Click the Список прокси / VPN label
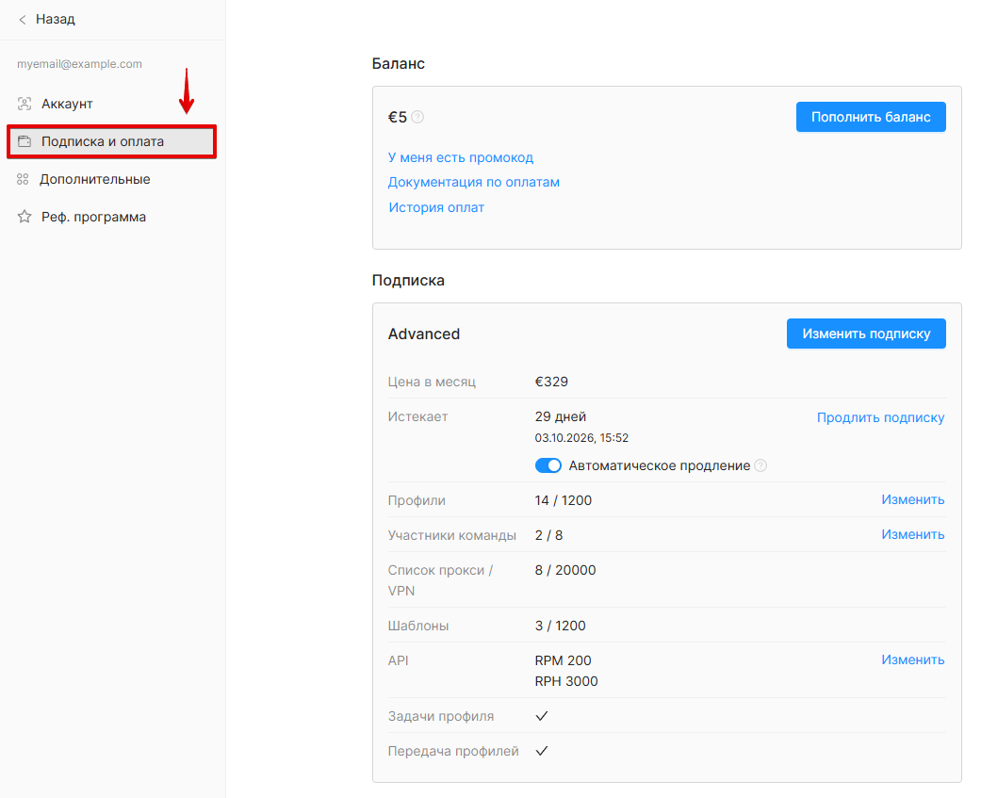Screen dimensions: 981x798 pos(440,580)
